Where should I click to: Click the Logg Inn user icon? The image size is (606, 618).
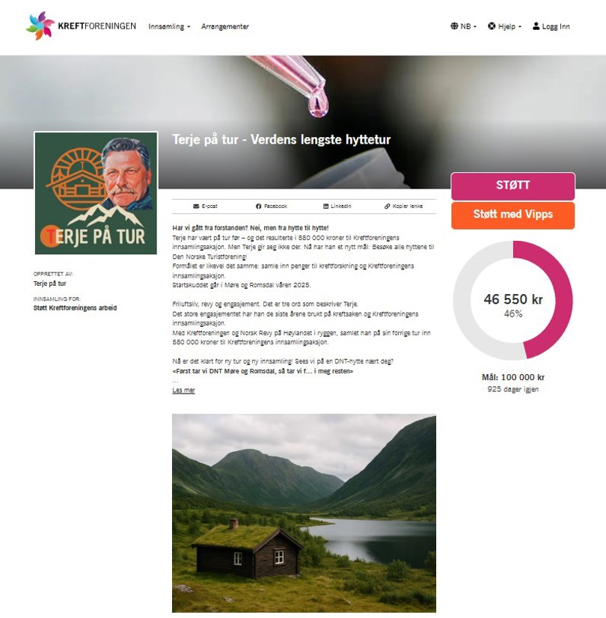point(536,26)
